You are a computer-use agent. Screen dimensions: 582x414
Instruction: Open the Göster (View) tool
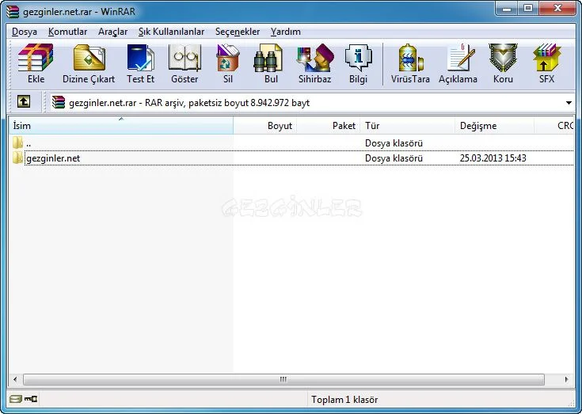pyautogui.click(x=184, y=63)
